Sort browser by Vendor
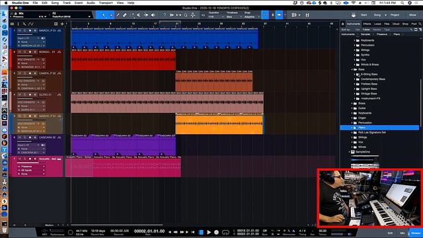The image size is (423, 238). [x=377, y=30]
